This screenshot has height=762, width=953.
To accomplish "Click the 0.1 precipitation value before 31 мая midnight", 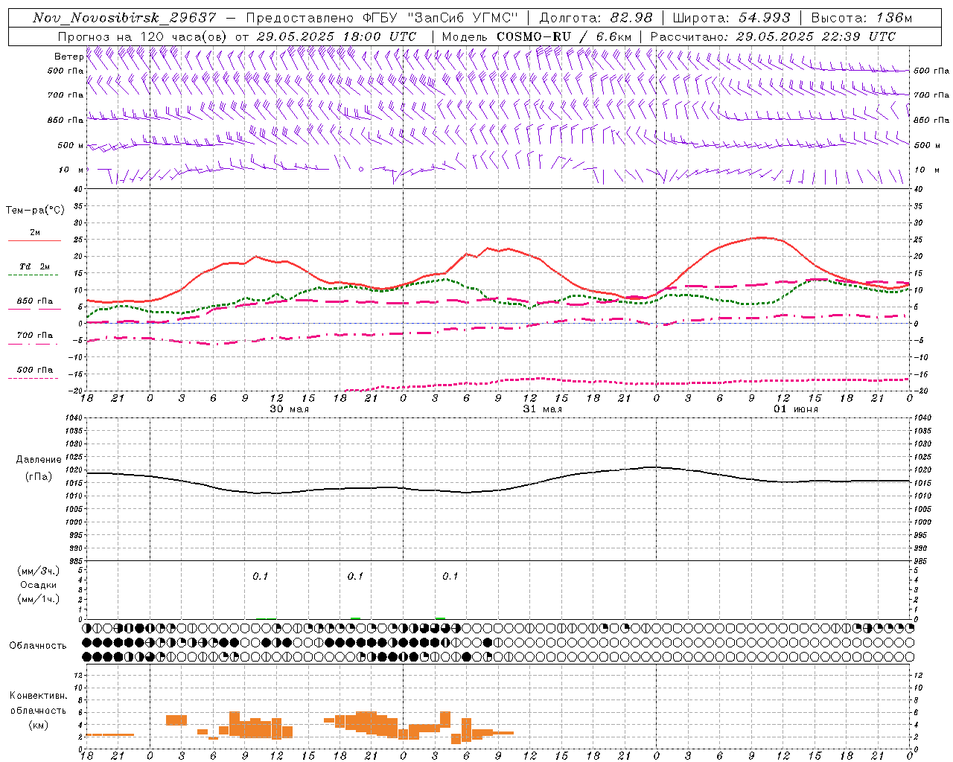I will click(355, 576).
